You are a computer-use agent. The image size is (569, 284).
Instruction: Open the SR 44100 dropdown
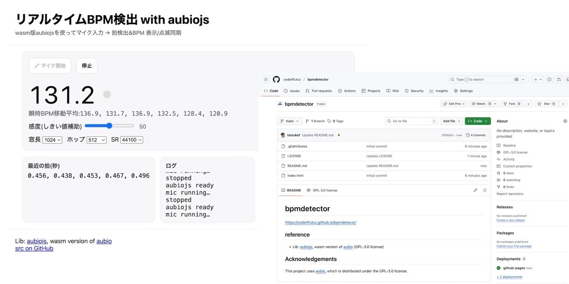pos(132,140)
